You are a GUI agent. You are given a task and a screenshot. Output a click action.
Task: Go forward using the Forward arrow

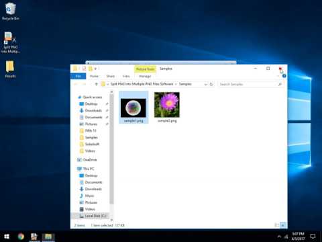pos(84,84)
